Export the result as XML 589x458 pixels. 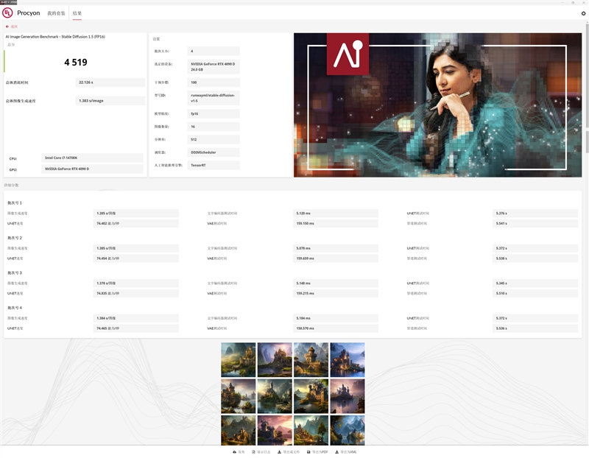[x=346, y=452]
